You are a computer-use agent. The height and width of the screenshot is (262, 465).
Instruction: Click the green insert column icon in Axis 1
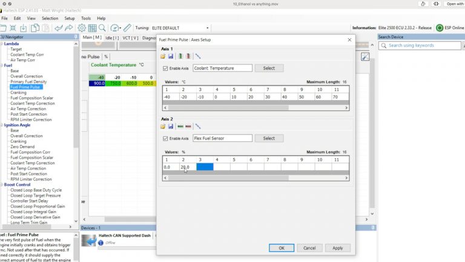(x=180, y=56)
